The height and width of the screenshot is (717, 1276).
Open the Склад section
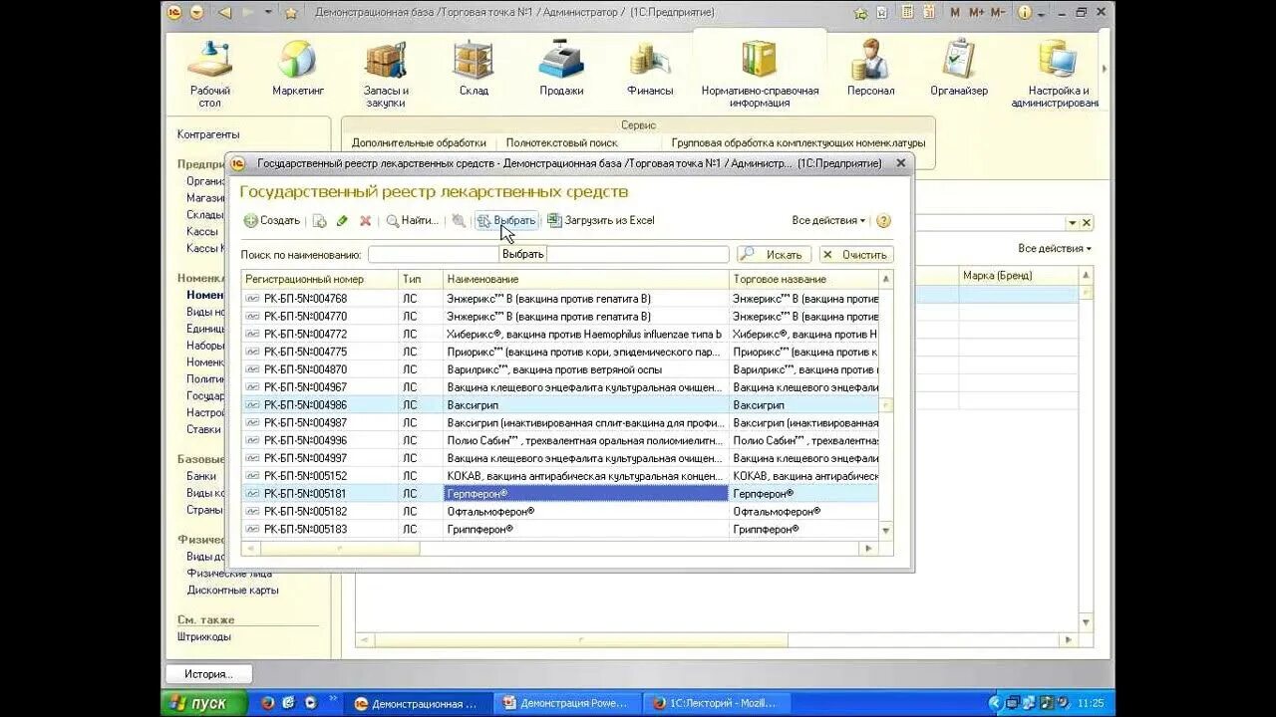point(474,69)
